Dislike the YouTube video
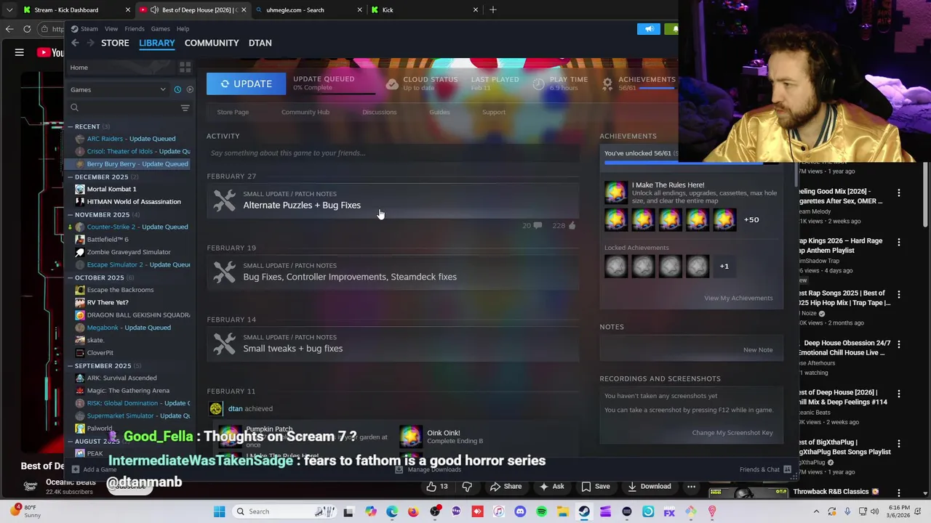 pyautogui.click(x=467, y=487)
